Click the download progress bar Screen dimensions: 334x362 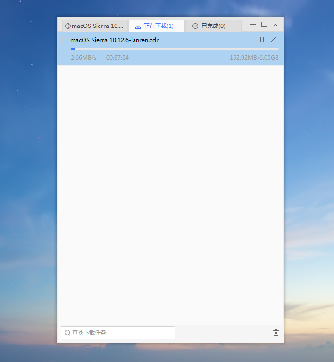175,49
